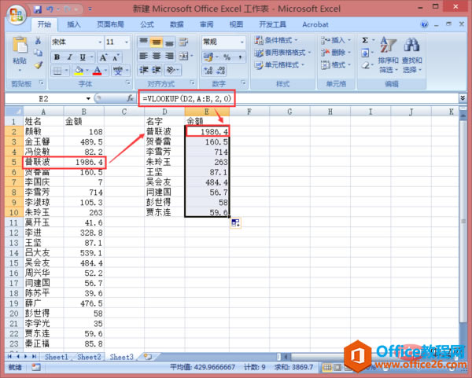This screenshot has height=378, width=472.
Task: Open the font size dropdown
Action: click(x=127, y=42)
